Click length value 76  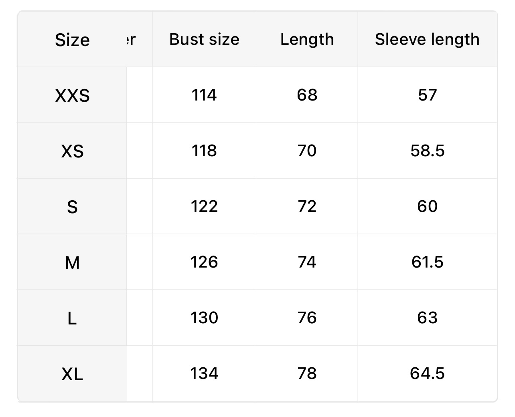(x=307, y=318)
